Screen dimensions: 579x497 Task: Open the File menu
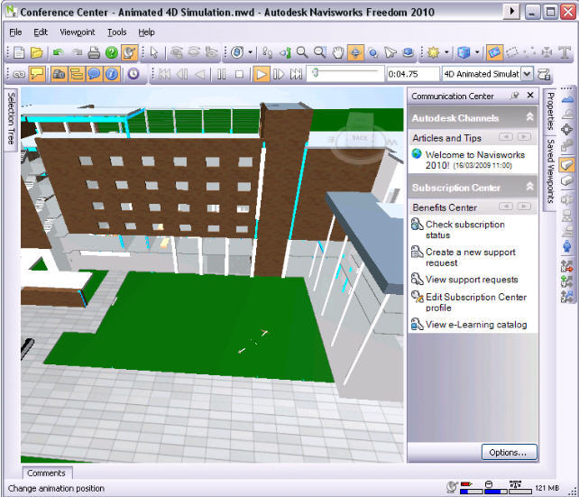tap(15, 32)
